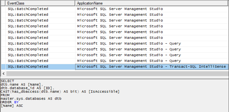Click the 'dtb.name AS [Name]' line
The image size is (229, 112).
[x=17, y=84]
